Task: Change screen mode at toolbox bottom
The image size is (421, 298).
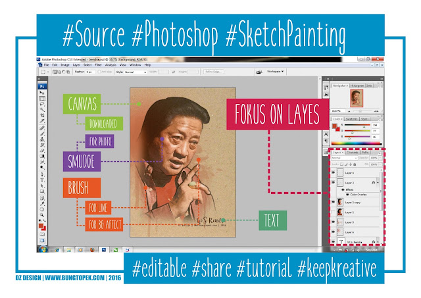Action: coord(42,240)
